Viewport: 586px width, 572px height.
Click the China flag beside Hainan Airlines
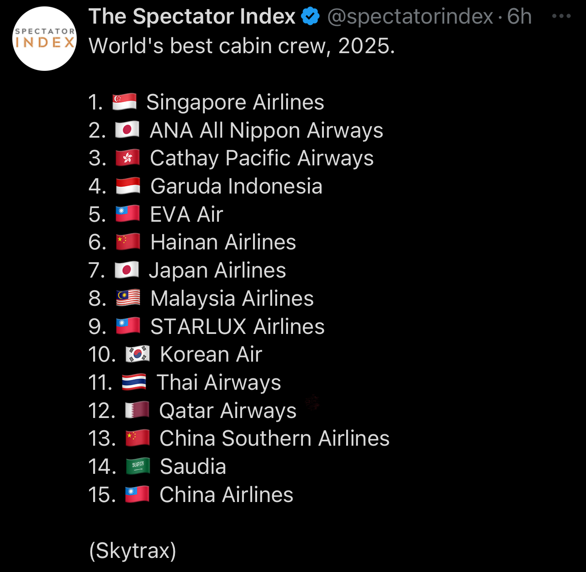tap(128, 242)
